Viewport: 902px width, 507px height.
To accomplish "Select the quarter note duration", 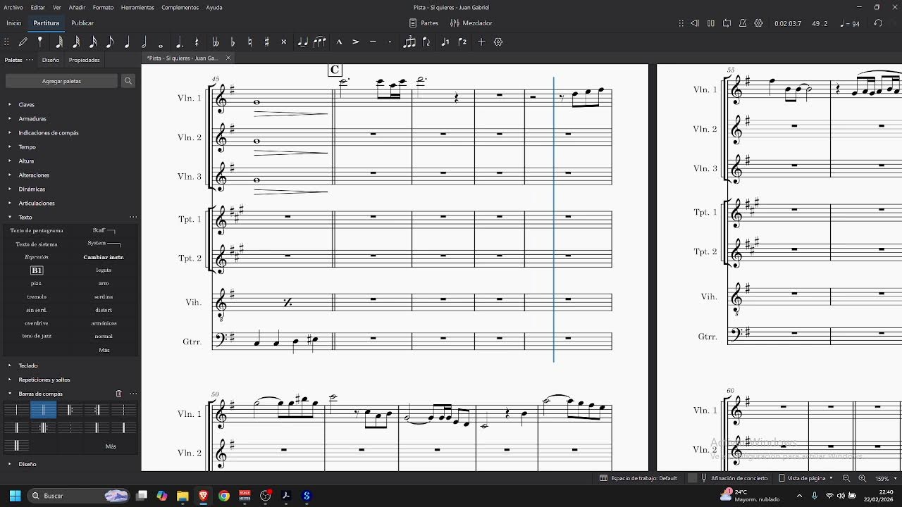I will (127, 42).
